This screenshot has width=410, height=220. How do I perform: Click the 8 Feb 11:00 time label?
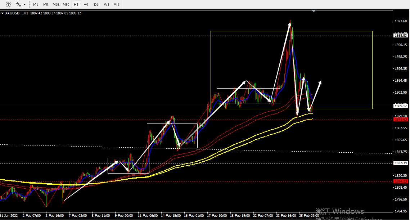pyautogui.click(x=101, y=216)
